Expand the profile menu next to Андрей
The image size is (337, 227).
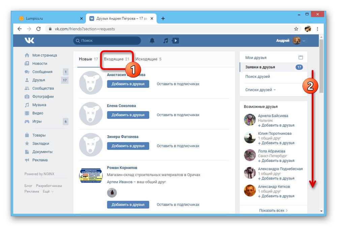pyautogui.click(x=304, y=41)
